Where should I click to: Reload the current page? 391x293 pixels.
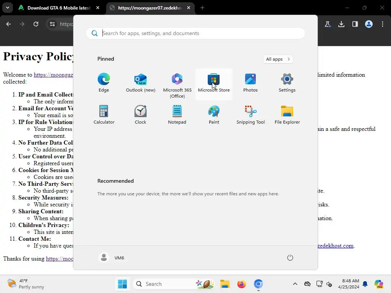coord(36,24)
